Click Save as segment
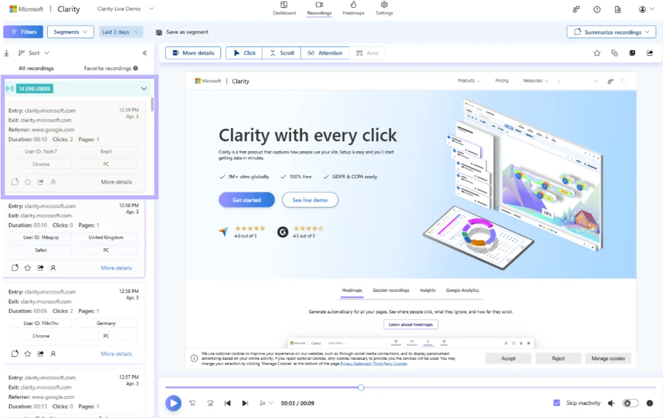 [183, 32]
